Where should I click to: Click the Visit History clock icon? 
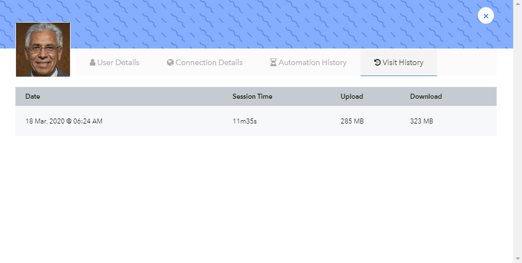pos(377,62)
